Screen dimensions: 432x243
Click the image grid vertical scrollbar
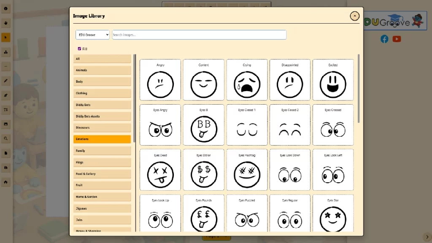[x=359, y=89]
